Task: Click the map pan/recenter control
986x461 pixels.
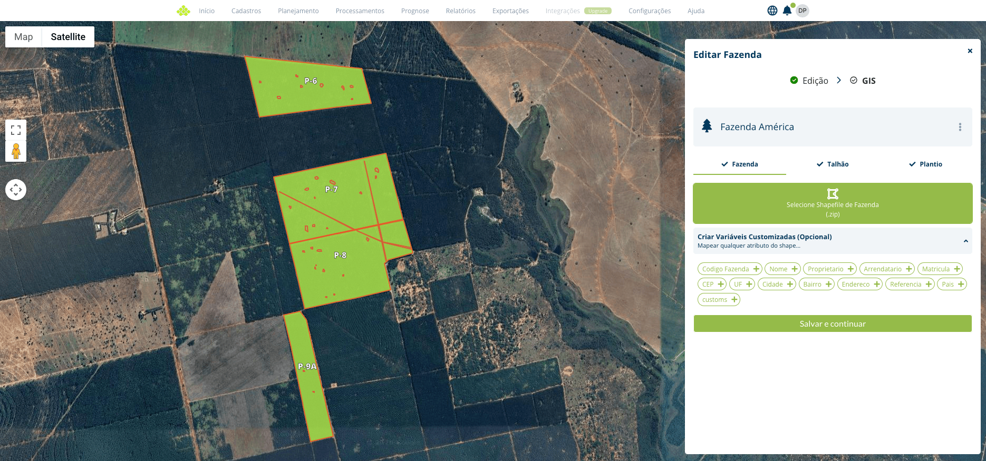Action: 16,190
